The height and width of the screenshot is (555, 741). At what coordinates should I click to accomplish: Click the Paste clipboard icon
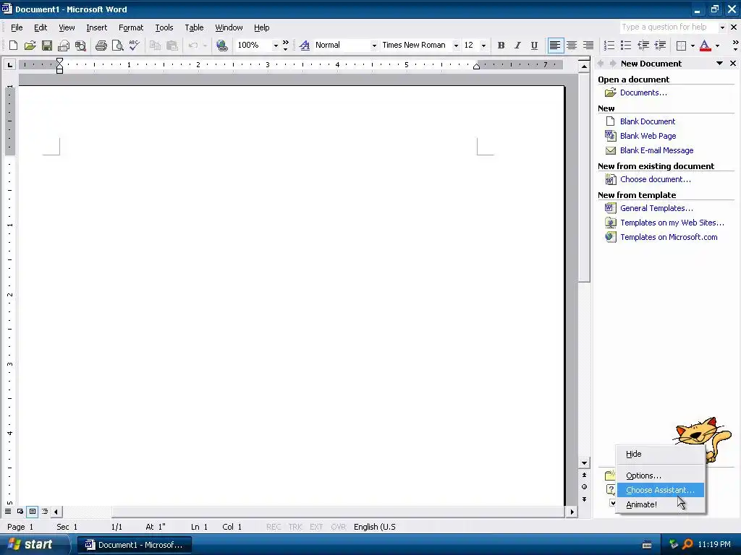172,46
